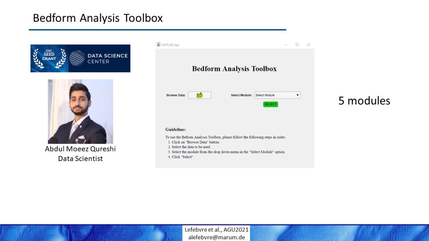429x241 pixels.
Task: Click the alefebvre@marum.de email address
Action: [x=217, y=237]
